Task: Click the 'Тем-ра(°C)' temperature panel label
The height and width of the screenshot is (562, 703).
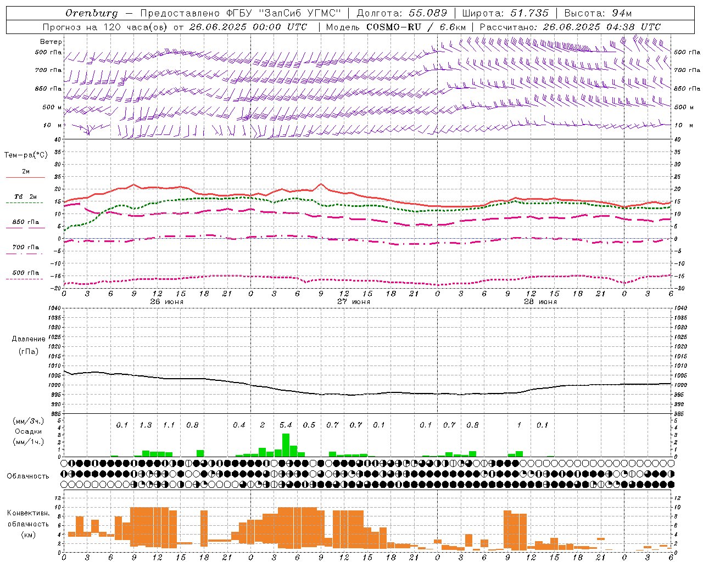Action: click(26, 155)
